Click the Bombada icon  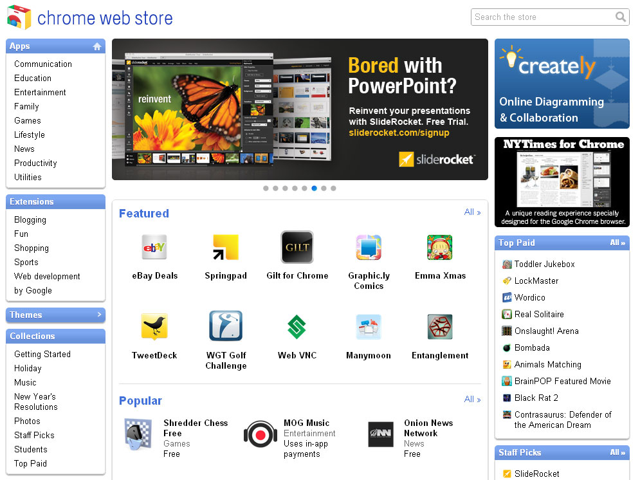point(507,347)
